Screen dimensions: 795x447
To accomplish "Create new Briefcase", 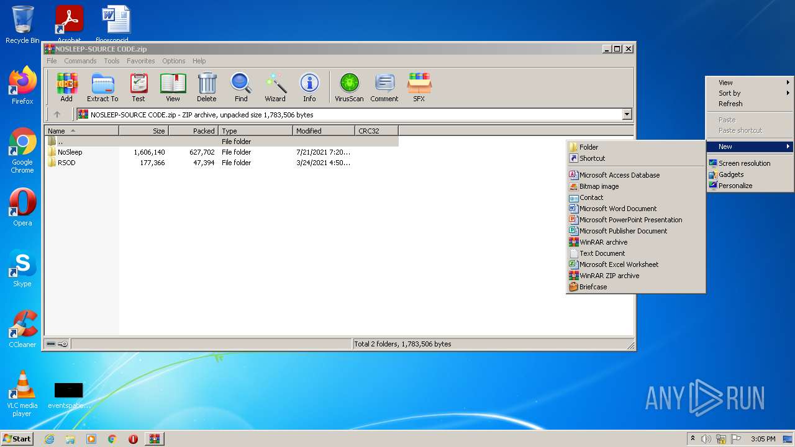I will (x=636, y=287).
